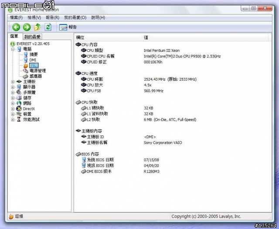Click the 值 column header
The height and width of the screenshot is (229, 279).
(205, 37)
